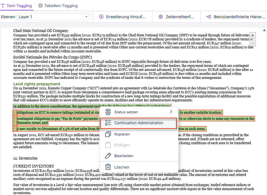Click bullet marker before 'contingent obligations'
Viewport: 267px width, 195px height.
[14, 121]
